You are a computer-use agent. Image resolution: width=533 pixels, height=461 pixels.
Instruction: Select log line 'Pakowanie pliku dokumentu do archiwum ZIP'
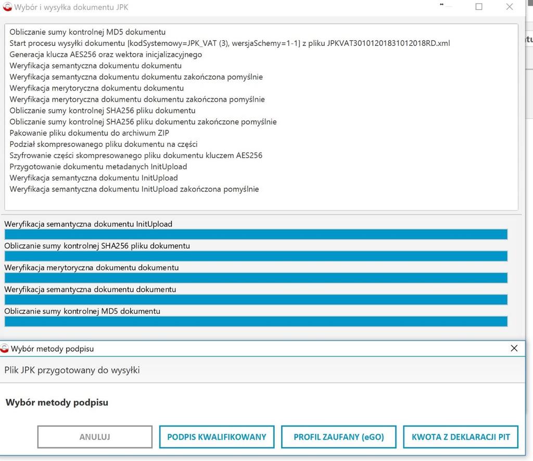click(x=89, y=133)
